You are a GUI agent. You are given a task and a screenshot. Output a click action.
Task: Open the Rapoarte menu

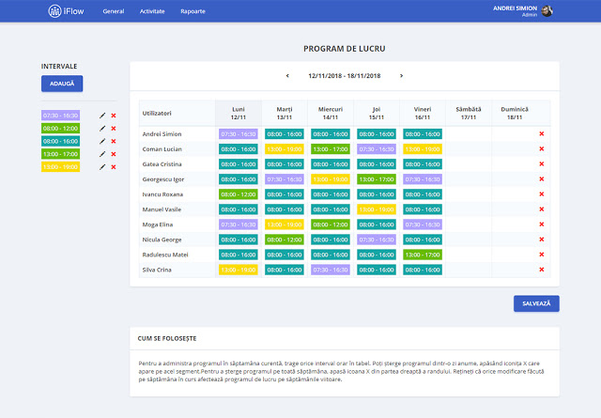[193, 11]
